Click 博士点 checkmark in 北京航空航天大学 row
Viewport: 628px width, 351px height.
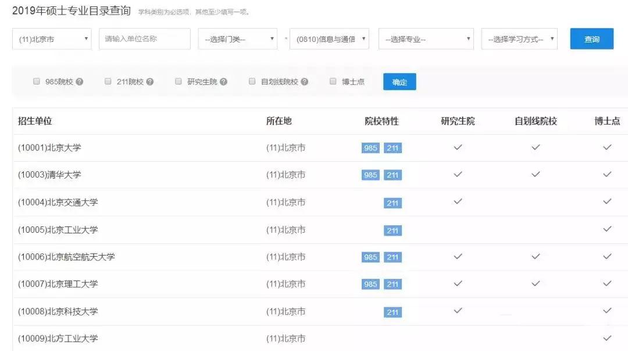click(x=607, y=256)
